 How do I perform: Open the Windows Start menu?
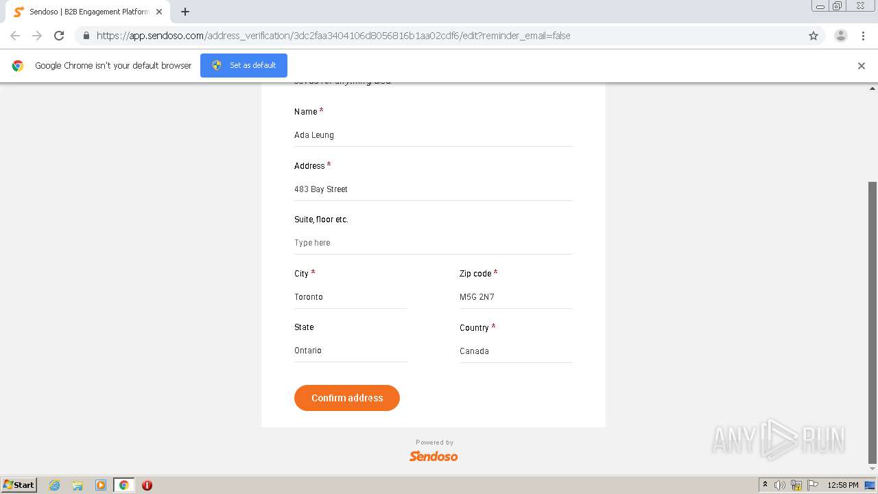pos(19,484)
